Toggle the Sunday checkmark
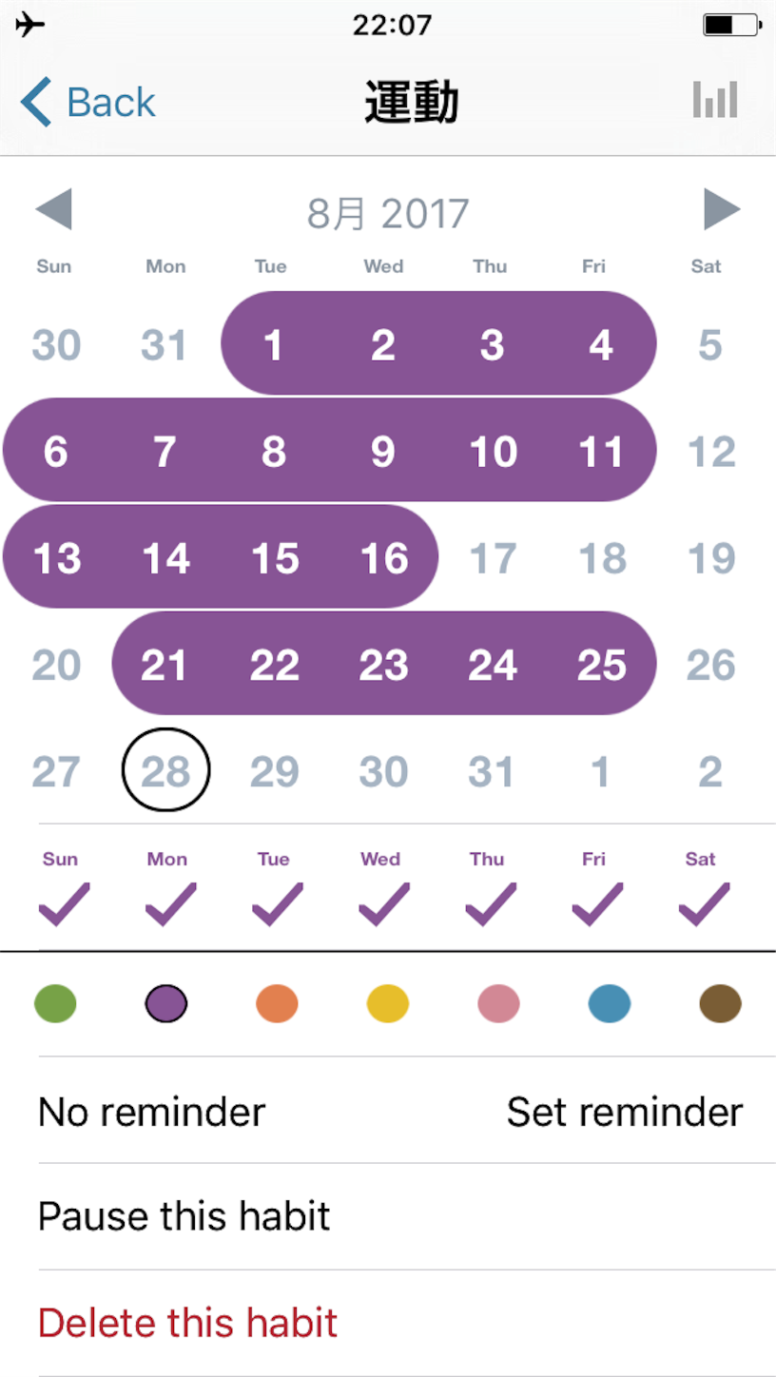The height and width of the screenshot is (1377, 776). [63, 903]
